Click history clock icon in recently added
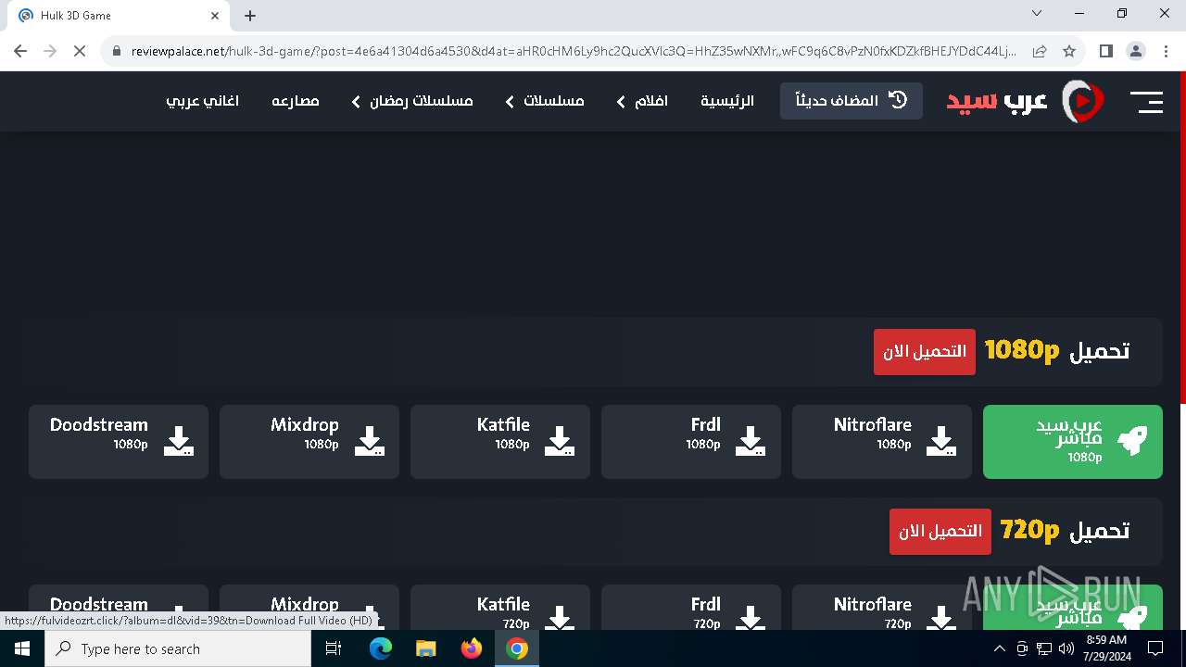 click(898, 100)
